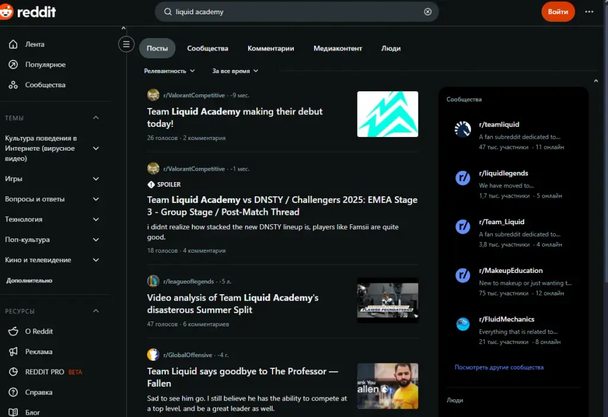
Task: Click the r/GlobalOffensive avatar icon
Action: coord(153,355)
